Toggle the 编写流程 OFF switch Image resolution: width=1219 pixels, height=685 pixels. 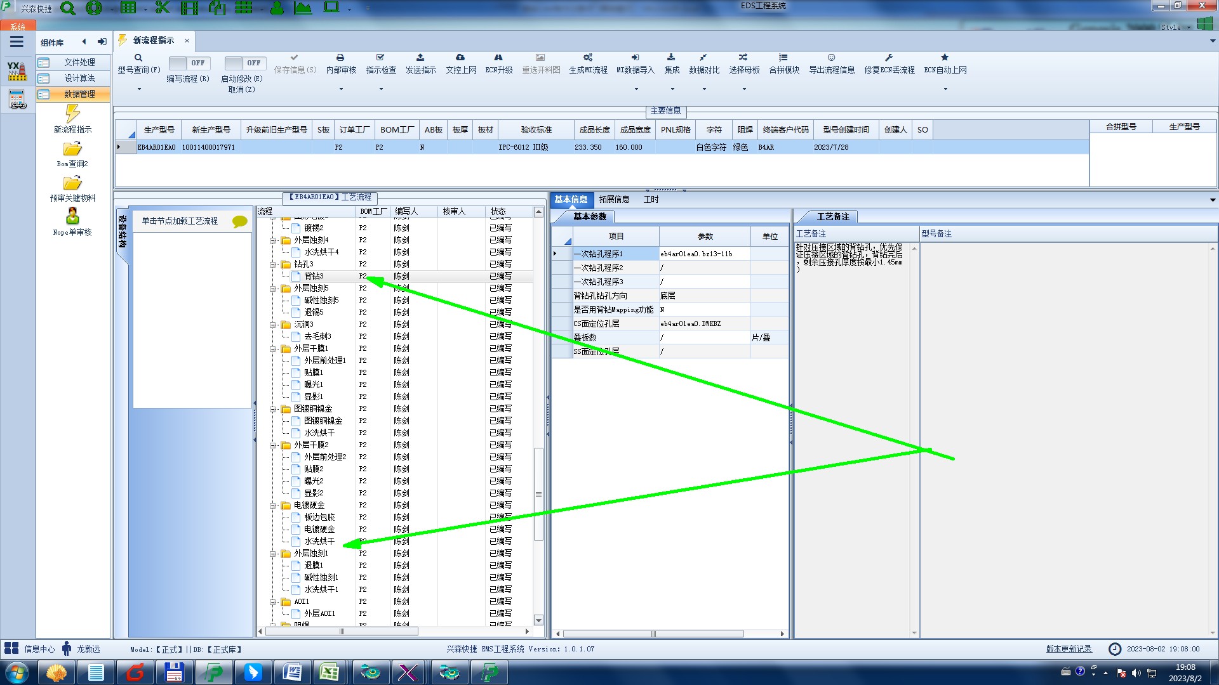189,63
